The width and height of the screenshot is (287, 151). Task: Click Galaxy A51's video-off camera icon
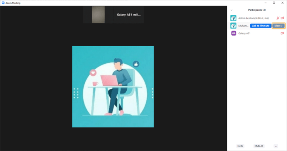coord(282,33)
